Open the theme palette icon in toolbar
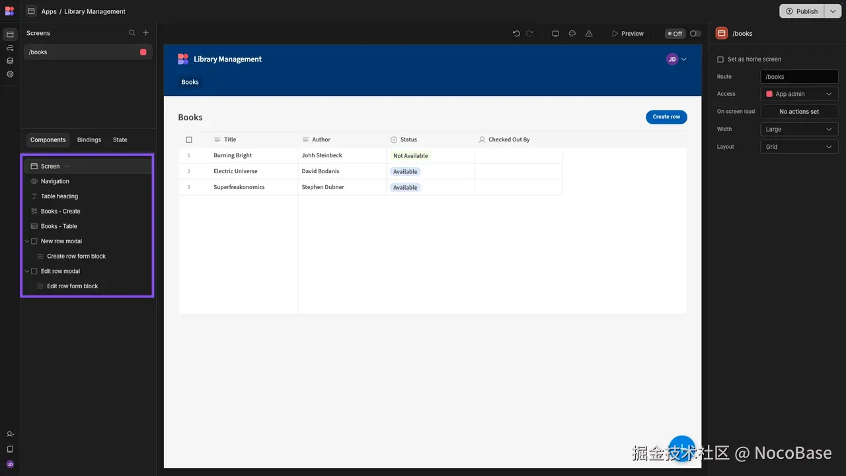Viewport: 846px width, 476px height. click(572, 34)
